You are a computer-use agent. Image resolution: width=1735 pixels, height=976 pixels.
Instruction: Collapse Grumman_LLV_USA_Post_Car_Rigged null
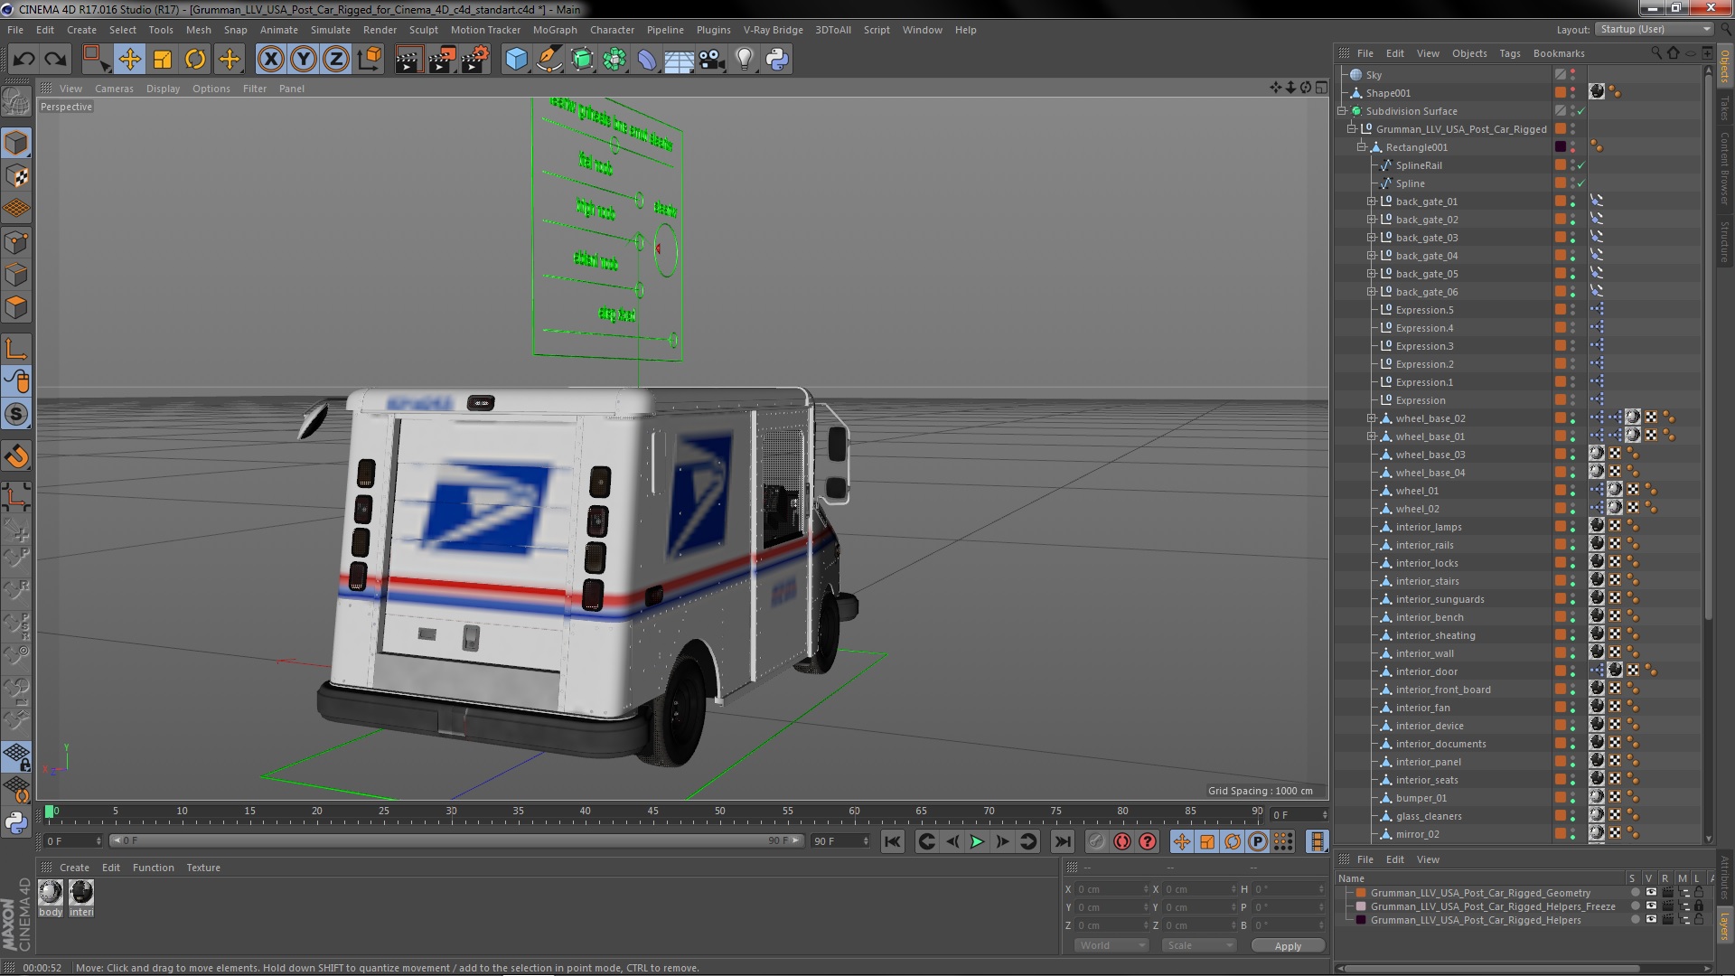click(x=1352, y=129)
